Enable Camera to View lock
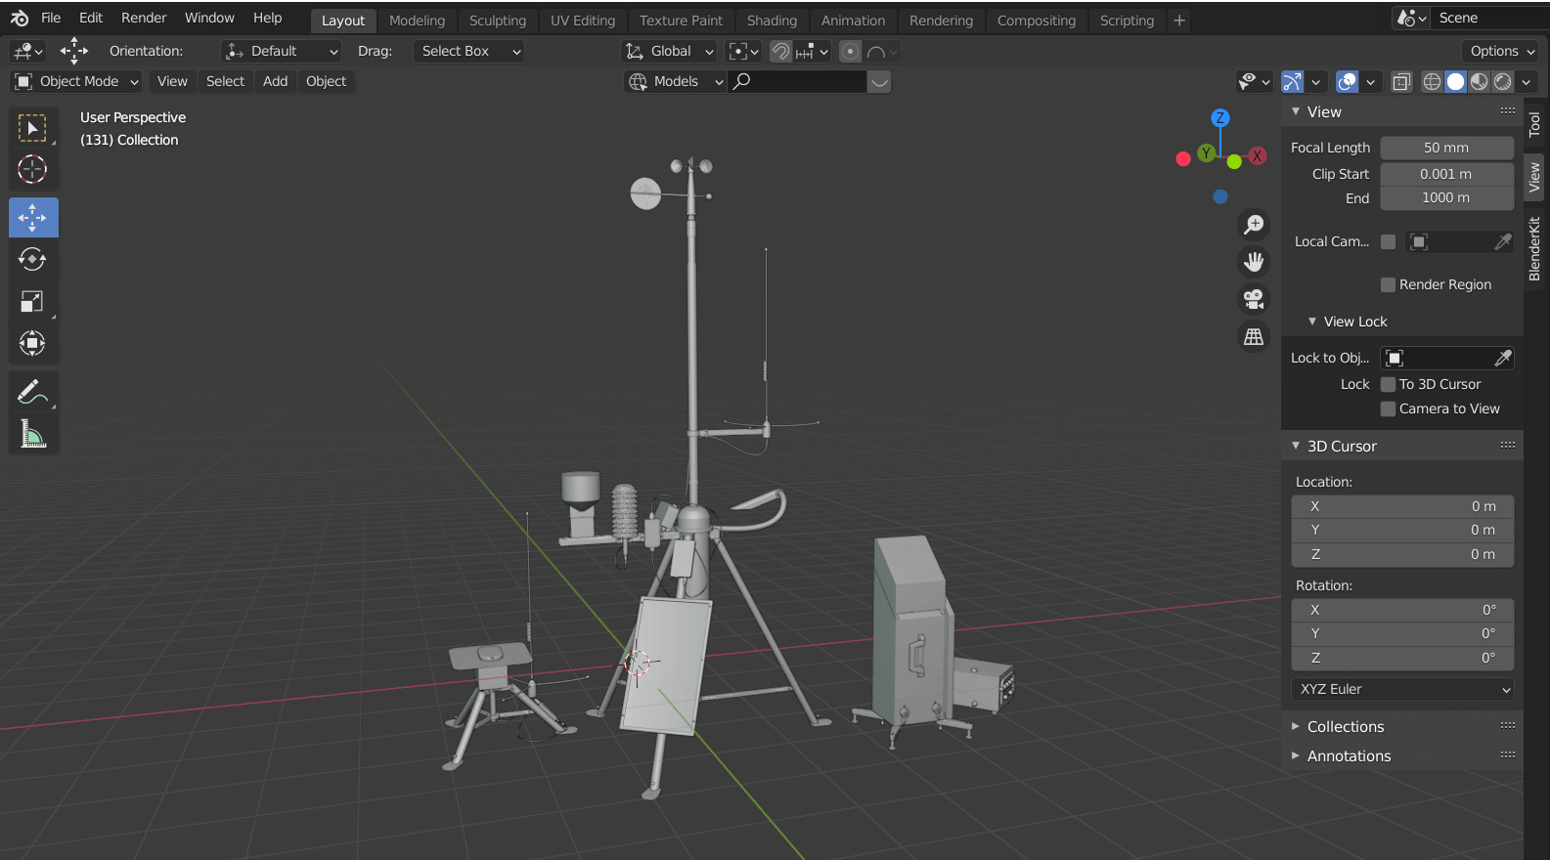 click(1388, 408)
